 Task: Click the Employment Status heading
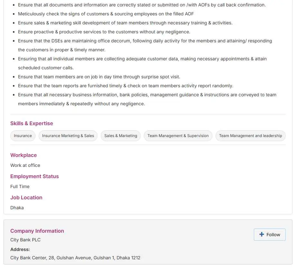(34, 177)
